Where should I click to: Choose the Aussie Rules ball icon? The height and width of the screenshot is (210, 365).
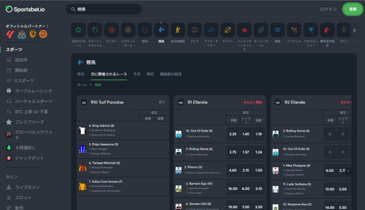[x=261, y=30]
